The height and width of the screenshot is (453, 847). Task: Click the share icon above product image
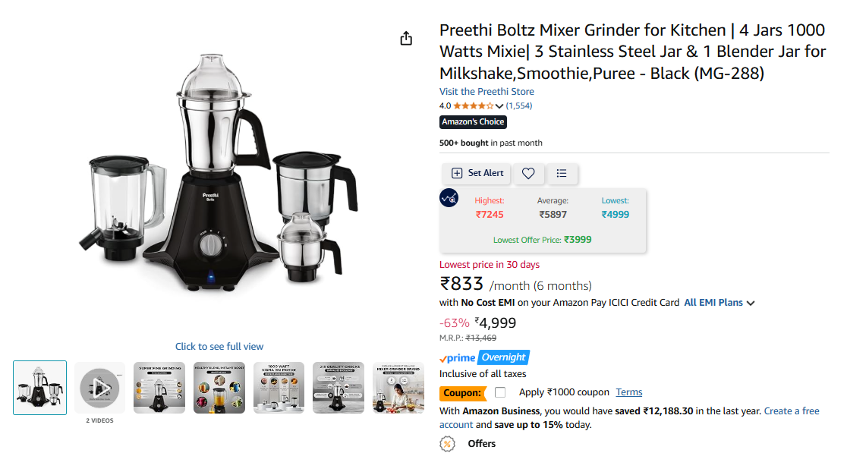406,39
